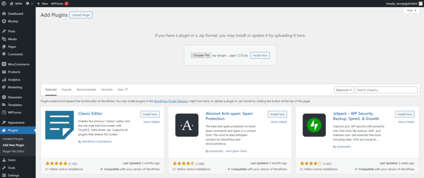Click the Akismet plugin logo thumbnail
This screenshot has width=424, height=178.
coord(187,125)
